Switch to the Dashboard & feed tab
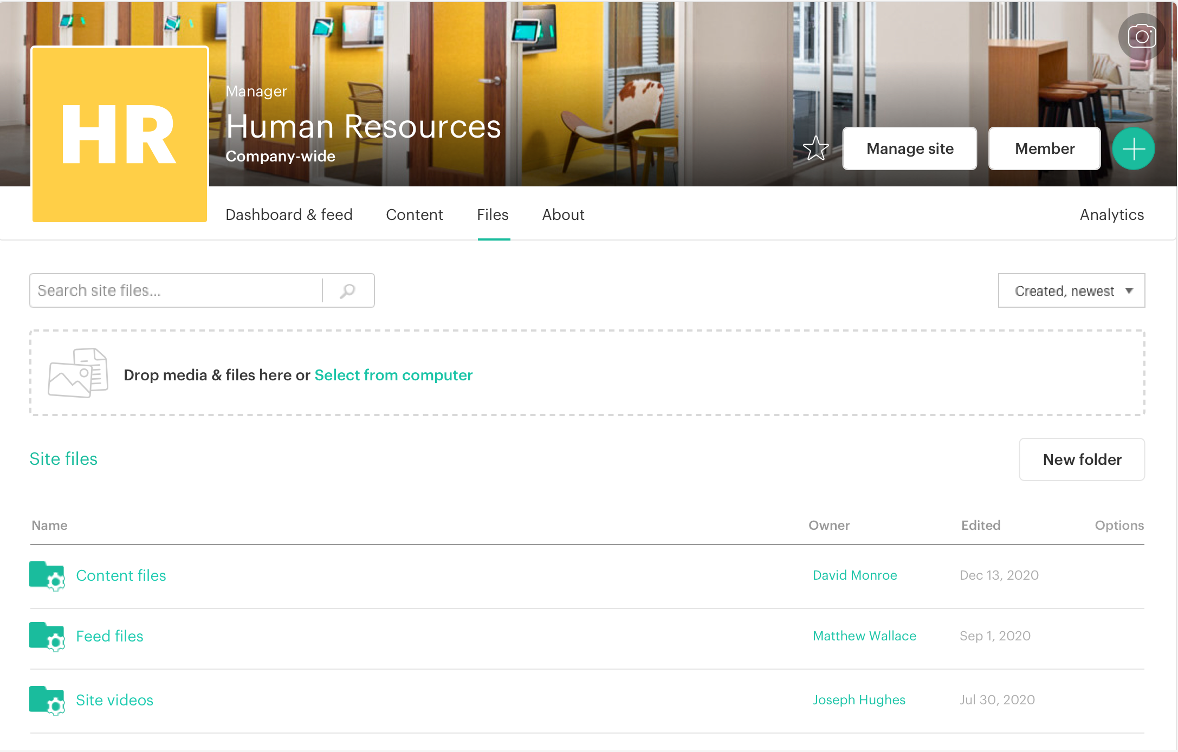The height and width of the screenshot is (752, 1178). 289,215
